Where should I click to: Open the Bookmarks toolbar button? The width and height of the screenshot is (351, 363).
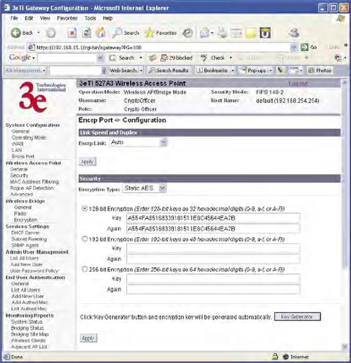tap(212, 70)
